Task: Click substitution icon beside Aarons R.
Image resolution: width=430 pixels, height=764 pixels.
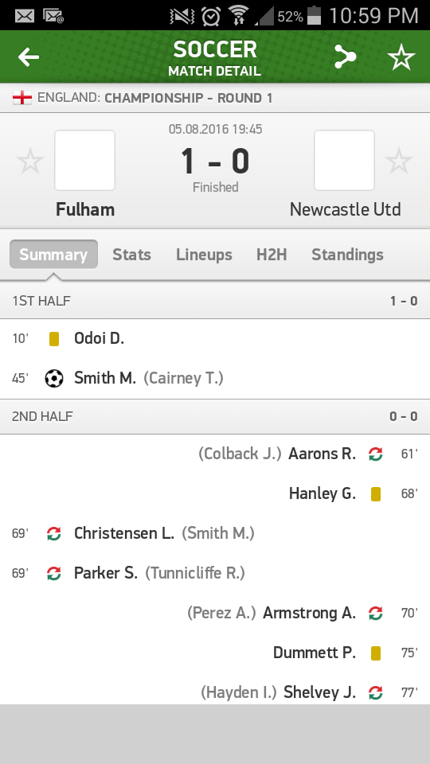Action: coord(375,454)
